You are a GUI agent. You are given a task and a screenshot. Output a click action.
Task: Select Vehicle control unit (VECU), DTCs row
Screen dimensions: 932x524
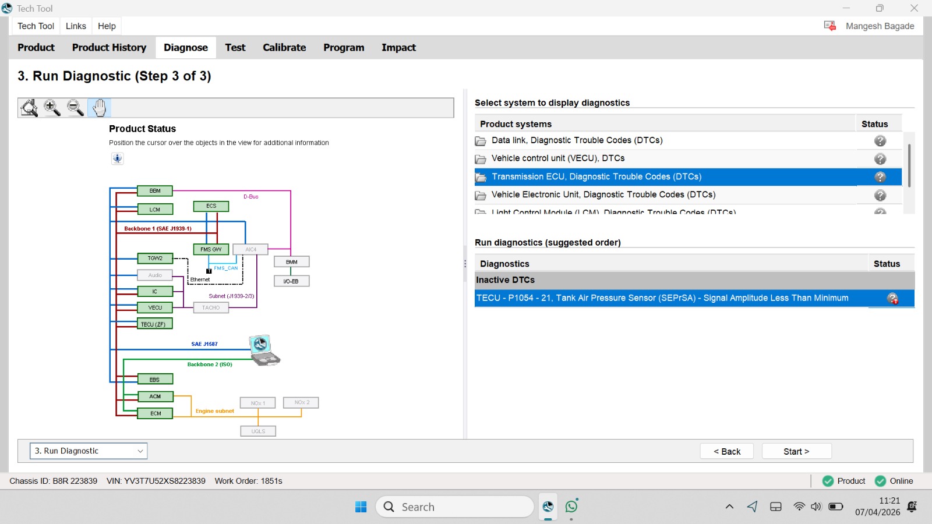[688, 159]
